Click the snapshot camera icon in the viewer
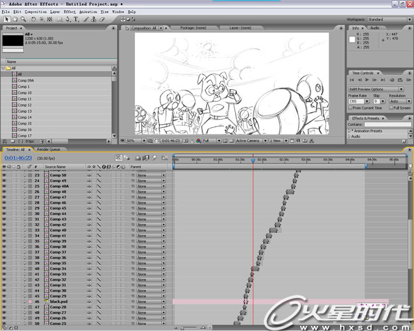The image size is (414, 331). (x=186, y=141)
